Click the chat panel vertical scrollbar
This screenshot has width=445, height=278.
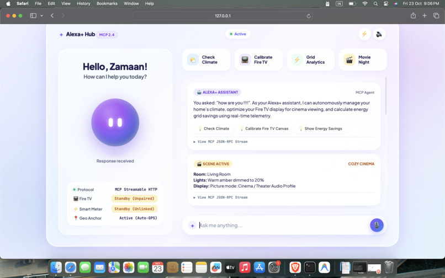tap(386, 95)
